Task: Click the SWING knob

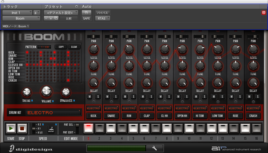Action: point(27,92)
